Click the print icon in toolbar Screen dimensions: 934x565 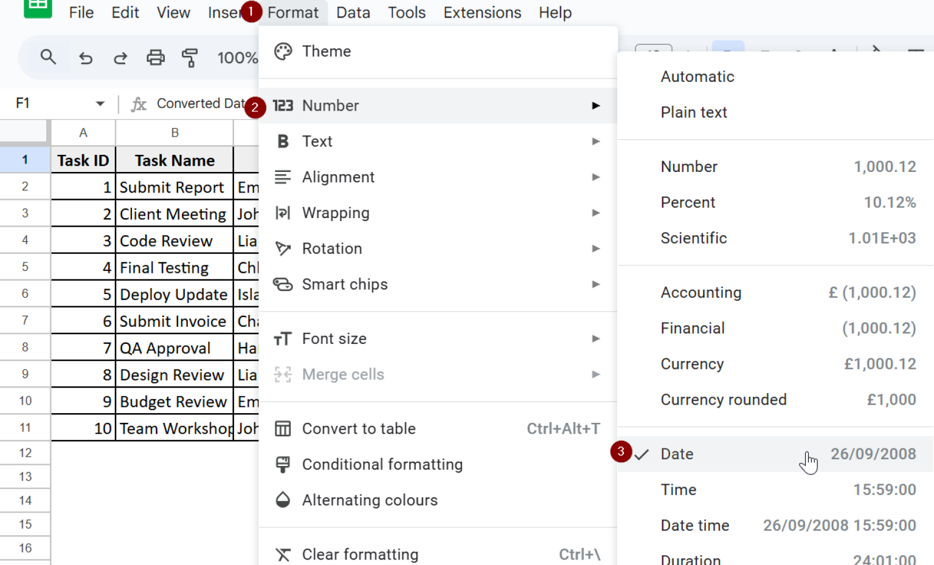156,58
